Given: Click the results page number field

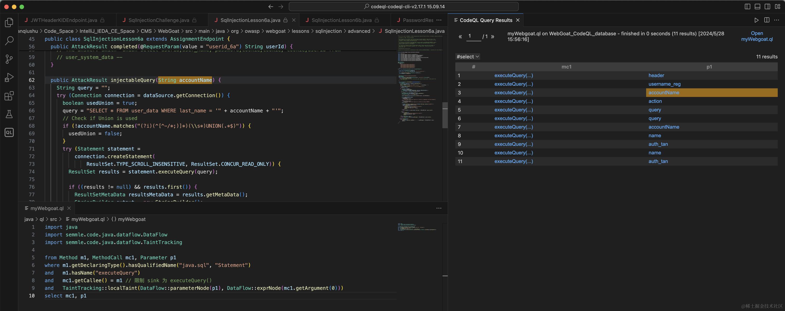Looking at the screenshot, I should click(473, 36).
